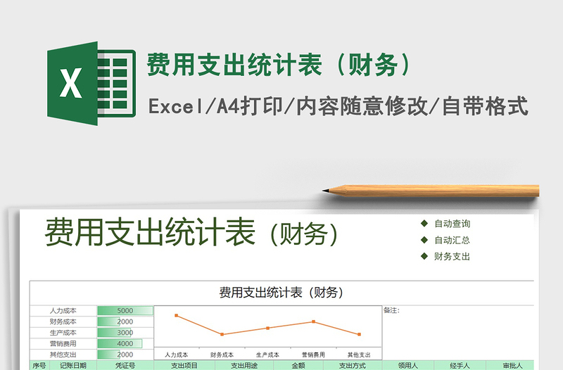Click the 5000 data bar cell

[125, 311]
